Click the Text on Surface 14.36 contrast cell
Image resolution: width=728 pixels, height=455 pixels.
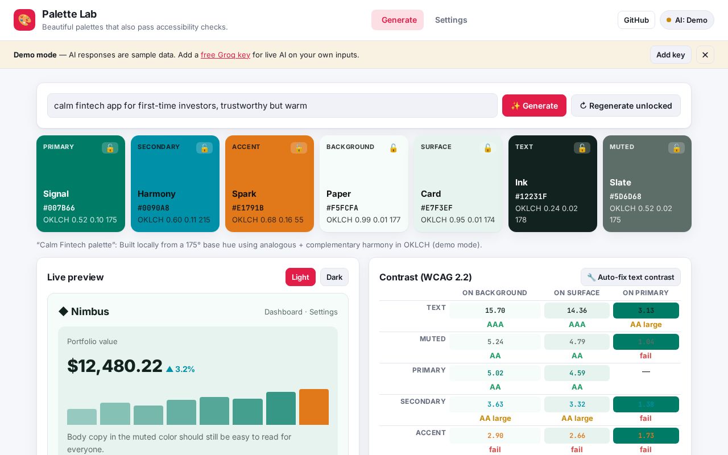[x=577, y=311]
